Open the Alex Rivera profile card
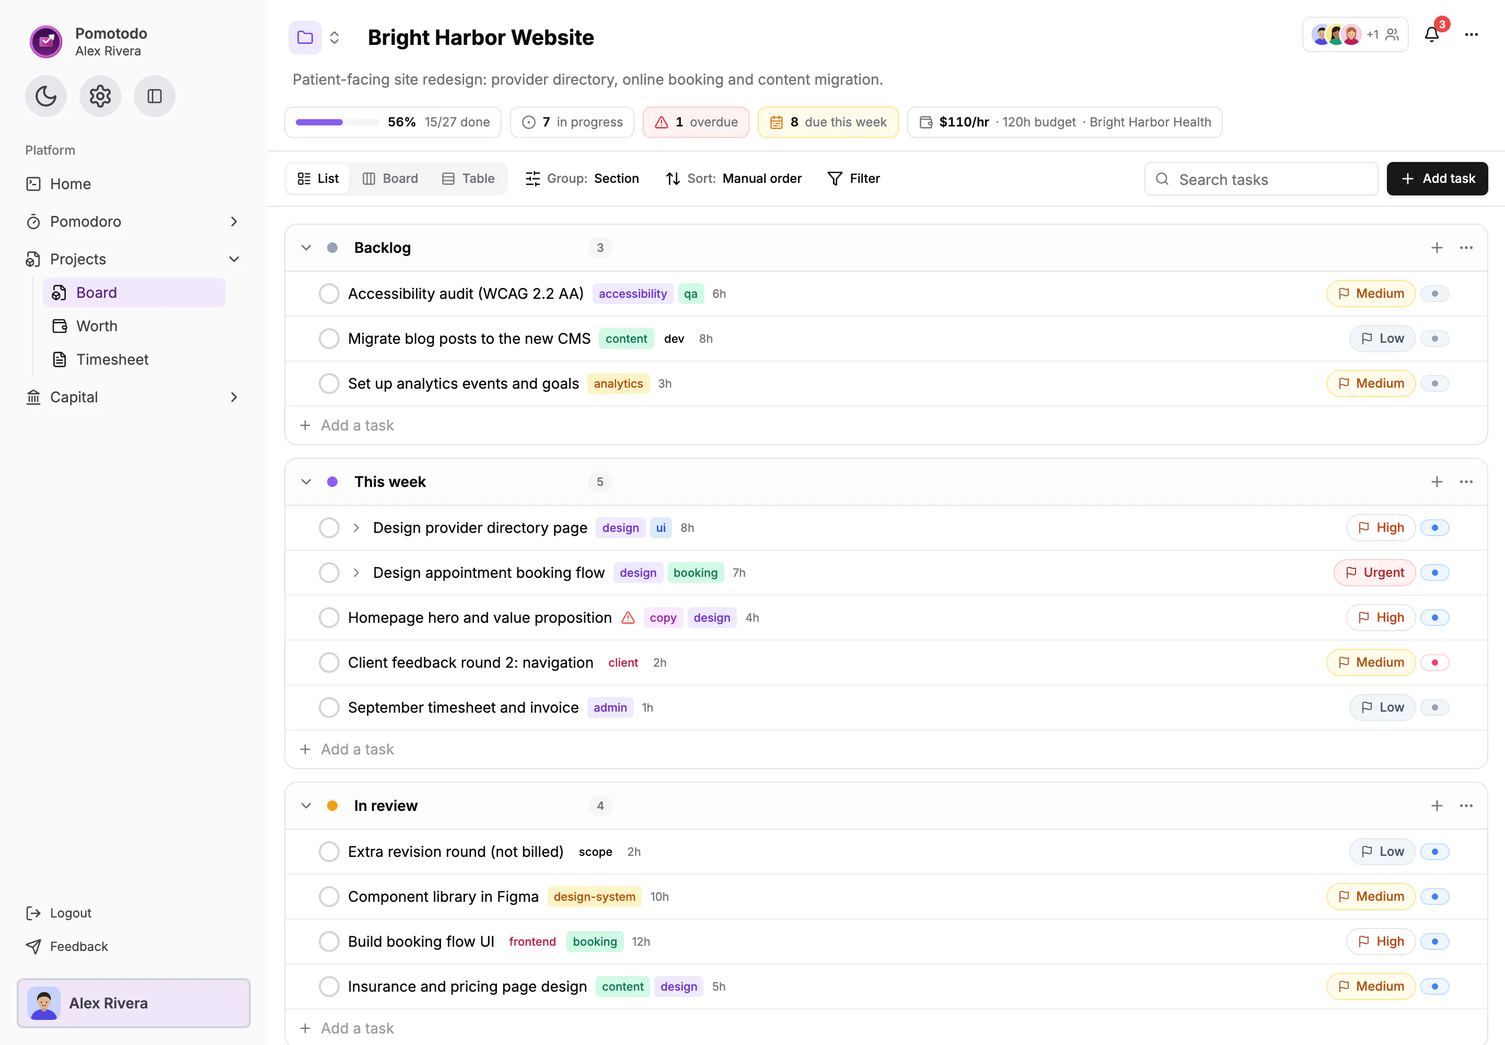Image resolution: width=1505 pixels, height=1045 pixels. coord(134,1004)
